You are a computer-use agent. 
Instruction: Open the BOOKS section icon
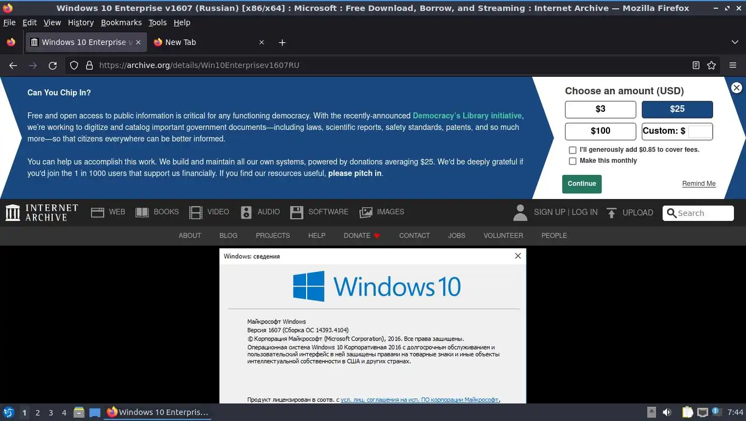click(142, 213)
